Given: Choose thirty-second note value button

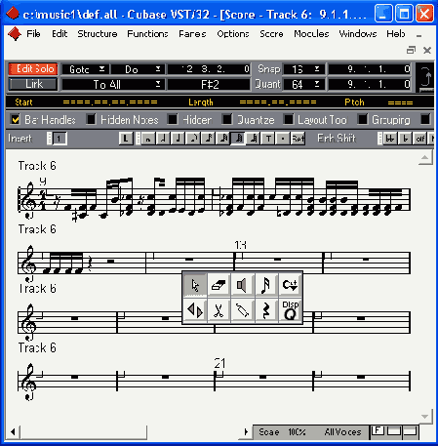Looking at the screenshot, I should [x=223, y=139].
